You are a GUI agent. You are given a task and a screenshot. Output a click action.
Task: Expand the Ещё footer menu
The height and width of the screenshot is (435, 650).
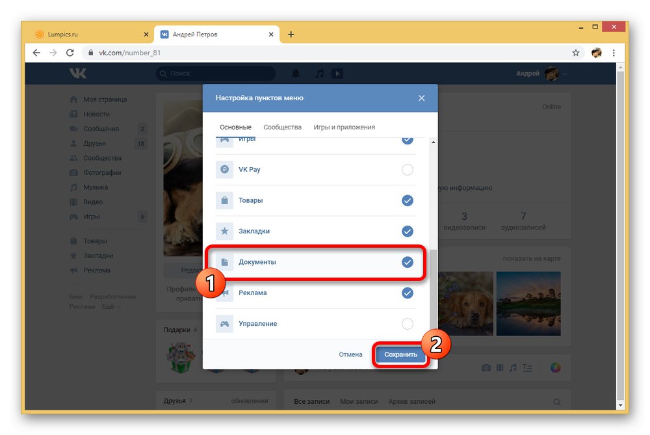tap(111, 306)
